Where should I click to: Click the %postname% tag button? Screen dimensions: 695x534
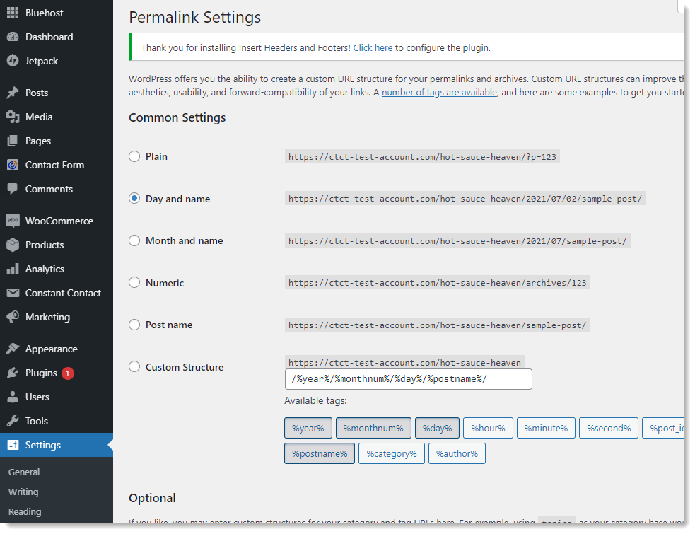click(320, 453)
